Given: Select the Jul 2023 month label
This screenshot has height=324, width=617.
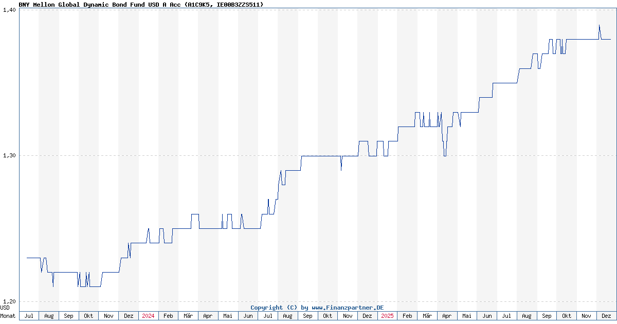Looking at the screenshot, I should click(29, 315).
